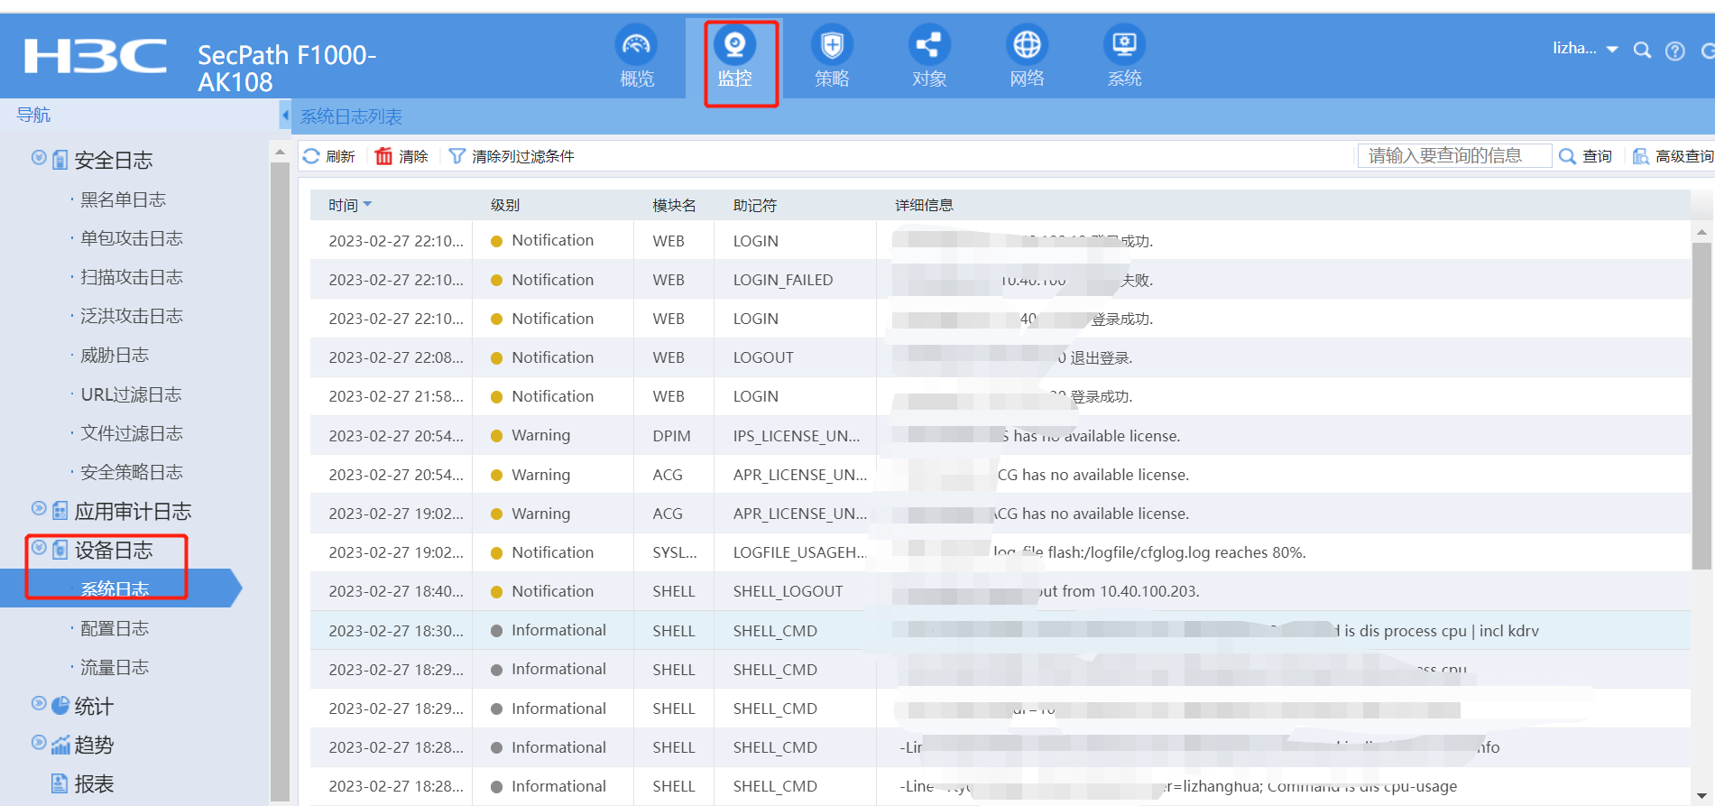Click the 刷新 refresh button

pos(329,156)
